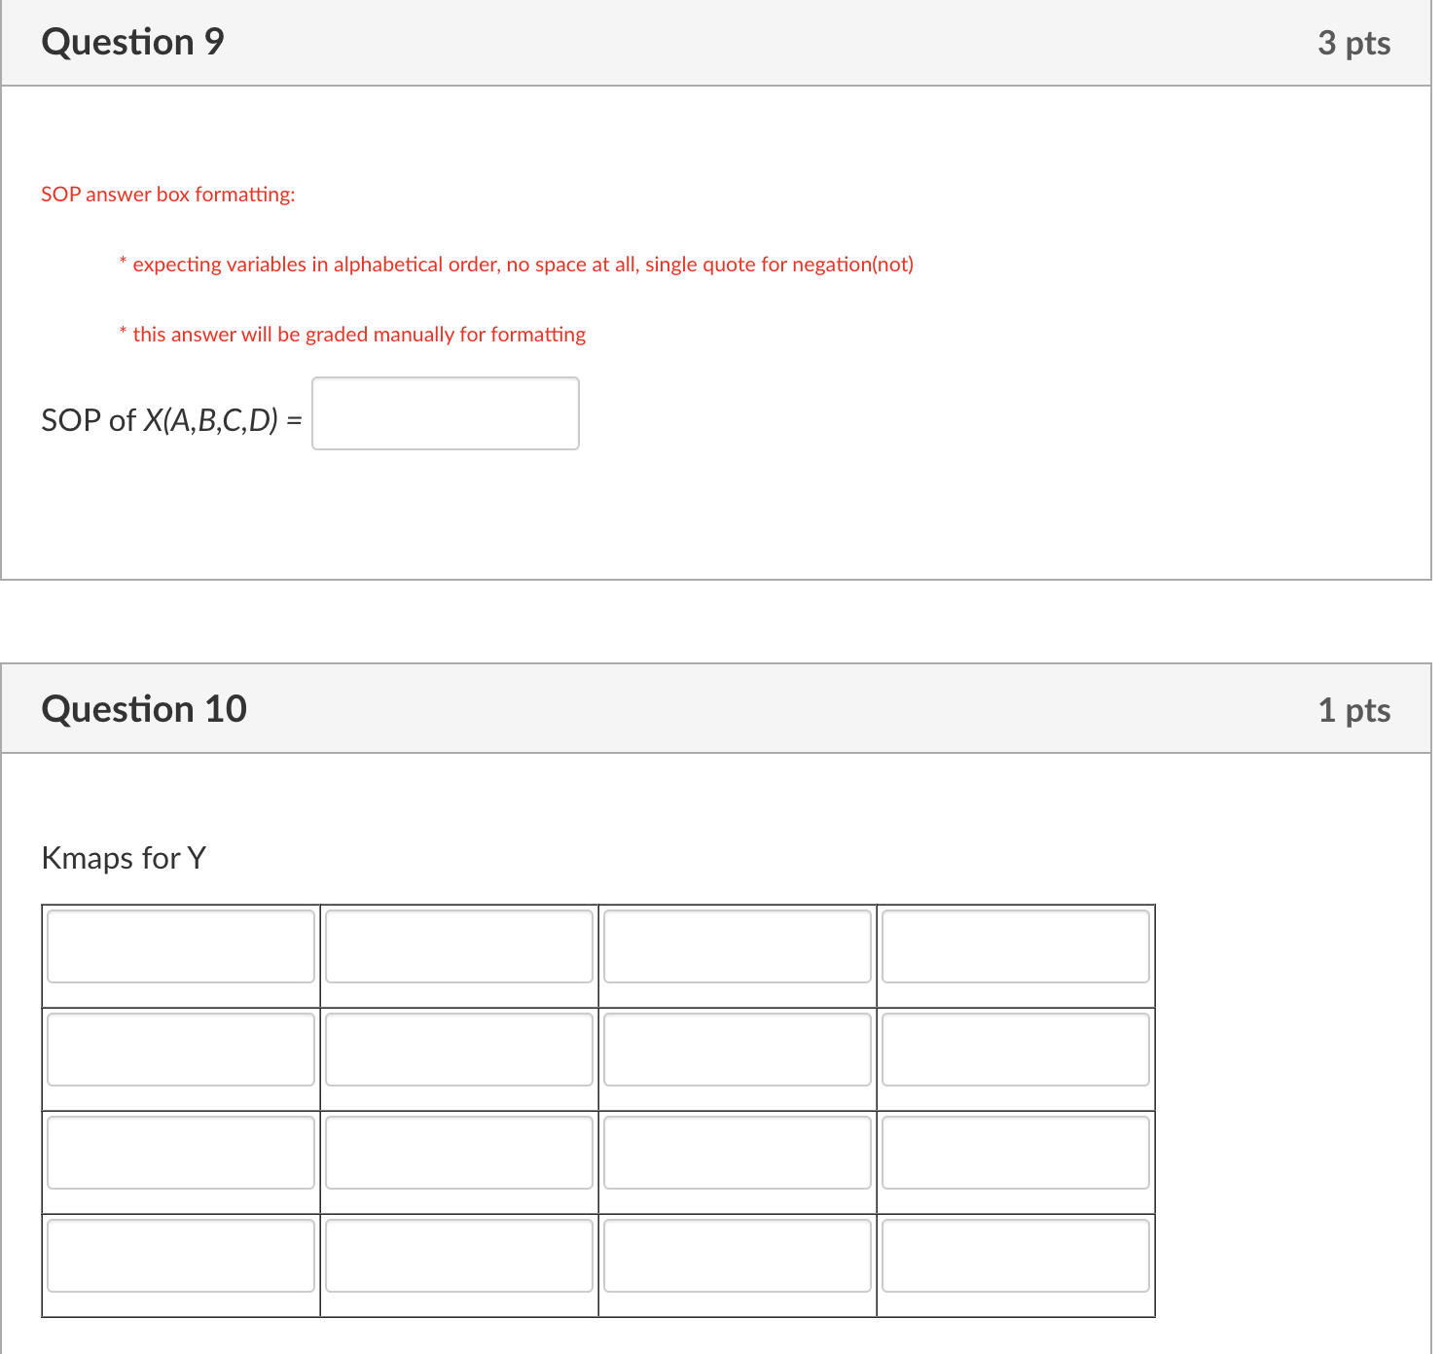Click the Question 10 header bar

click(720, 708)
